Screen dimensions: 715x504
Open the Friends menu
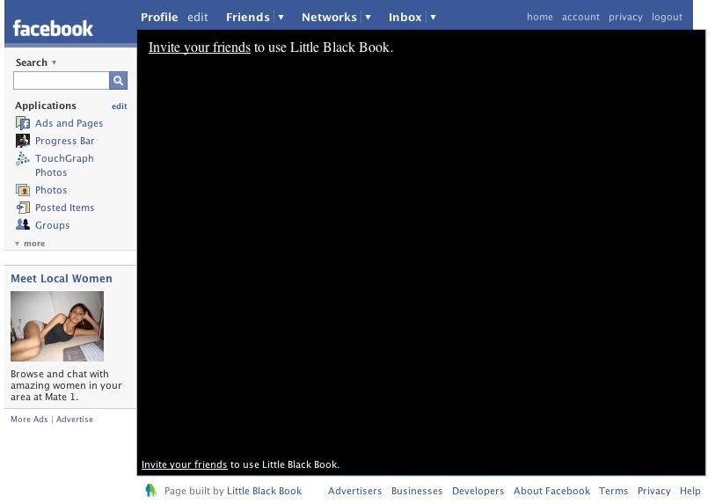(248, 18)
